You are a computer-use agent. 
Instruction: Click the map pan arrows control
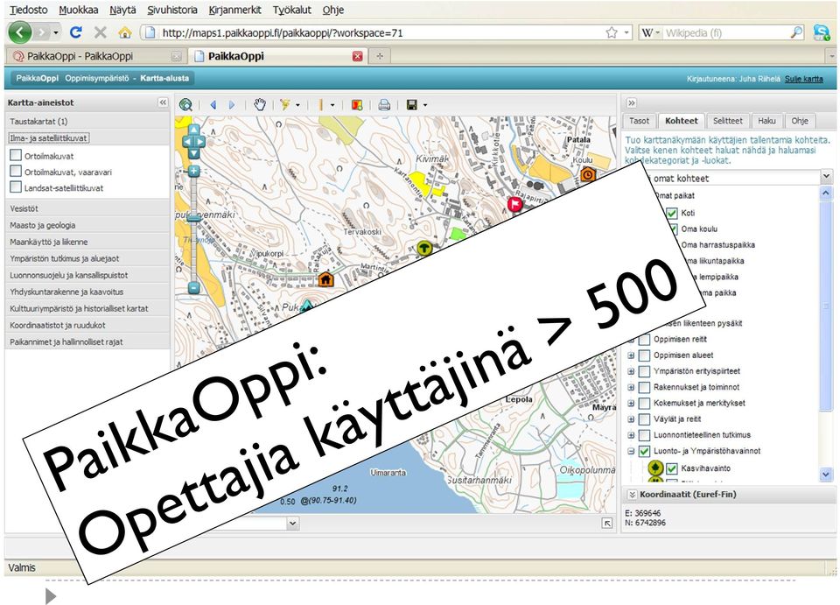[x=193, y=142]
